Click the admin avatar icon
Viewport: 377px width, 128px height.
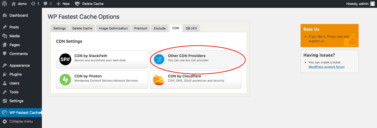(x=373, y=4)
